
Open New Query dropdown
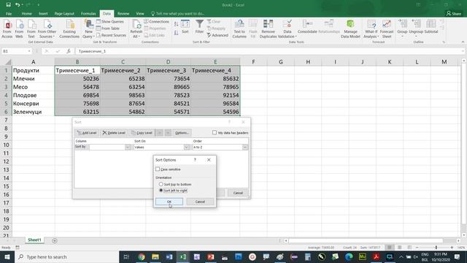88,29
